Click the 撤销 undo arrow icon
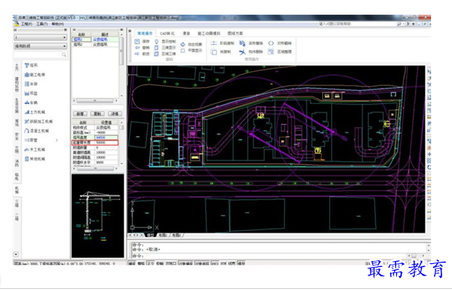 [x=137, y=47]
